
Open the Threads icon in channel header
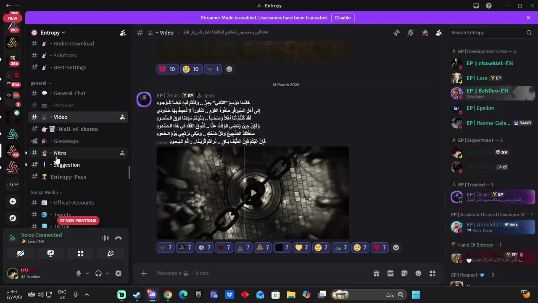click(x=396, y=32)
